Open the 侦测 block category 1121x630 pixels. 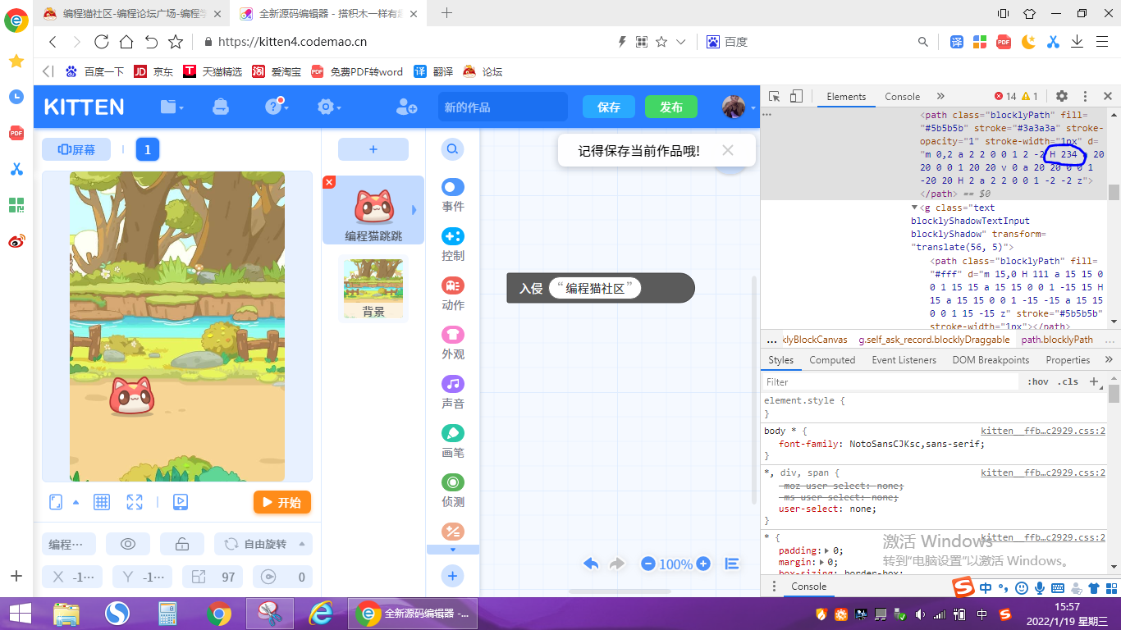point(453,491)
